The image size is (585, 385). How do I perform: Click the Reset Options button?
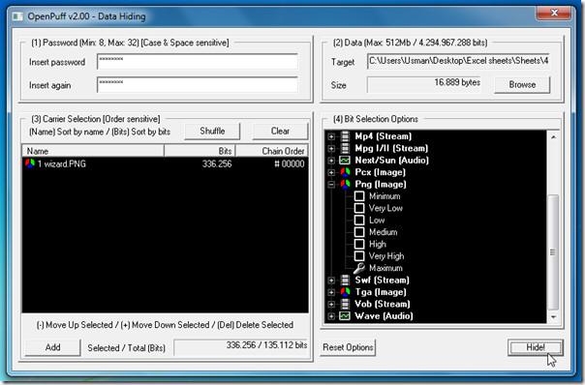coord(348,347)
